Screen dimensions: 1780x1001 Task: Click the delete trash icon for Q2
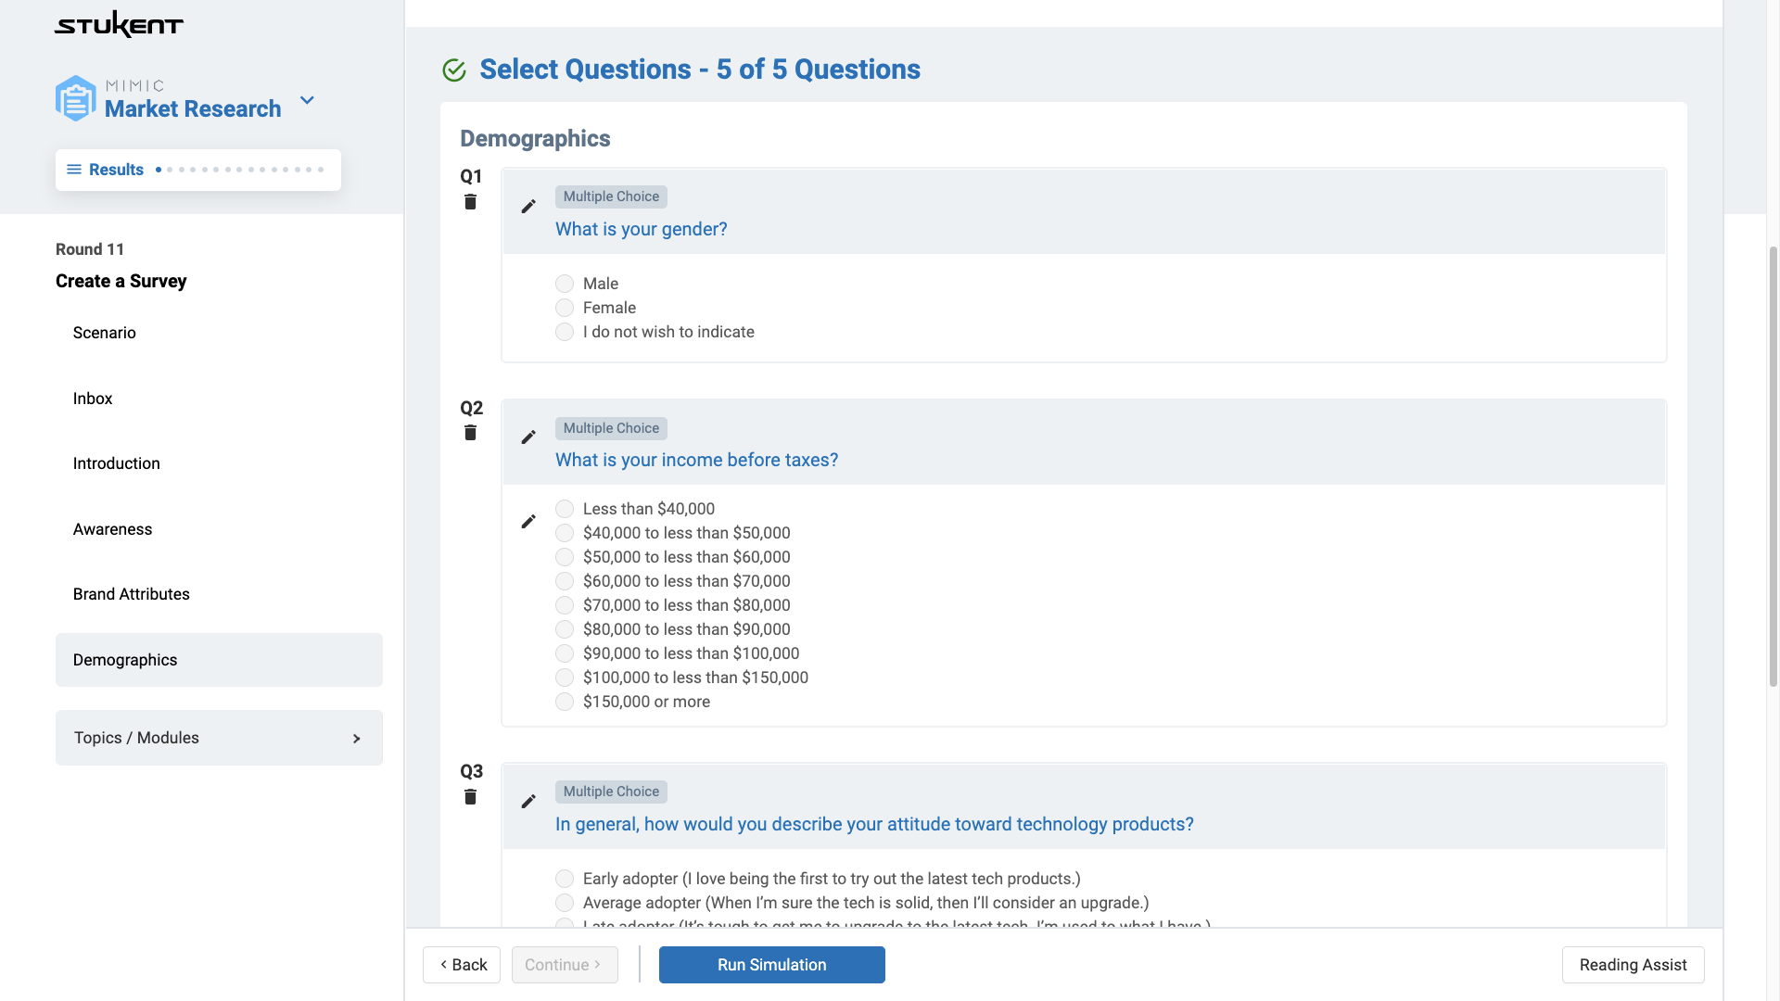click(x=471, y=433)
